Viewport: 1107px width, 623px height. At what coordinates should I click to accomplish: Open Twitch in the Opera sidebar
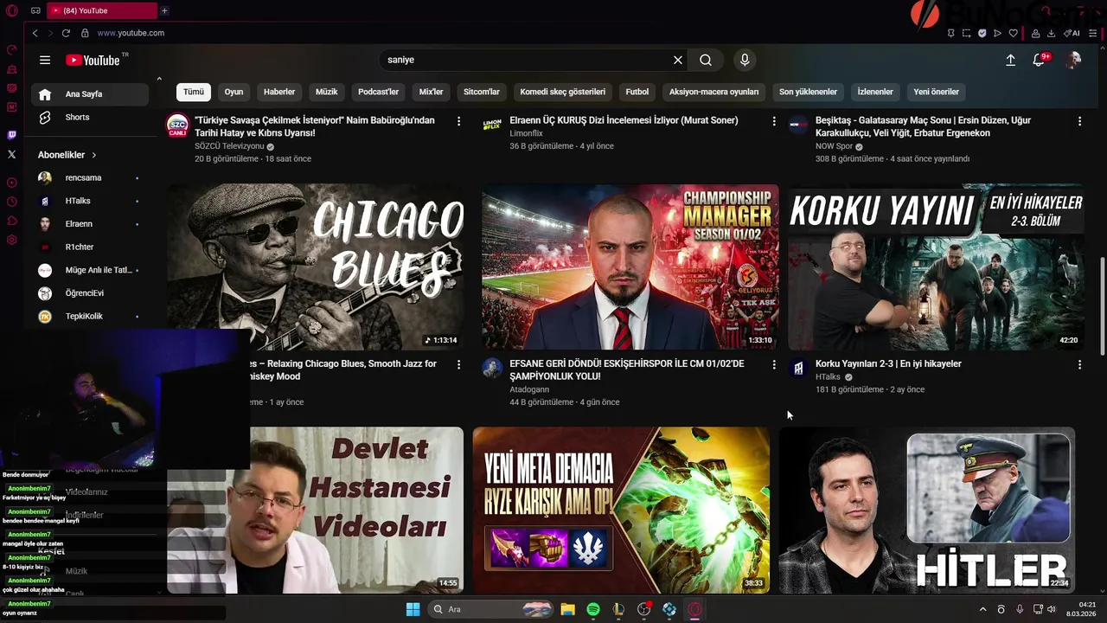pos(11,135)
